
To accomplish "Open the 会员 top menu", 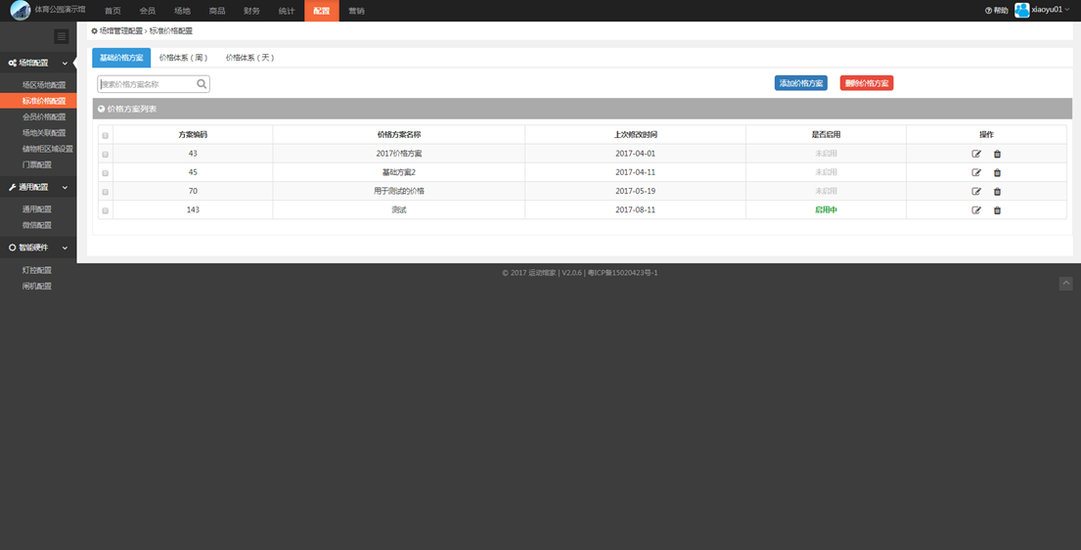I will [x=147, y=11].
